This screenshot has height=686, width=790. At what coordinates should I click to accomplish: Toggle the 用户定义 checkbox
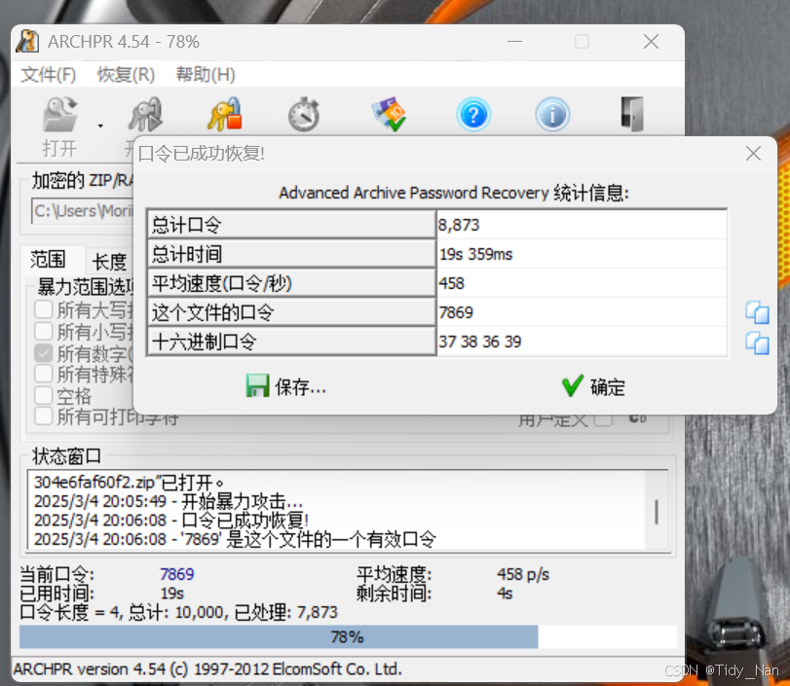point(603,419)
